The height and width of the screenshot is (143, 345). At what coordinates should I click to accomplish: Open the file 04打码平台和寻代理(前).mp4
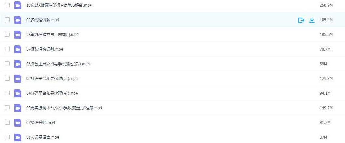(52, 93)
